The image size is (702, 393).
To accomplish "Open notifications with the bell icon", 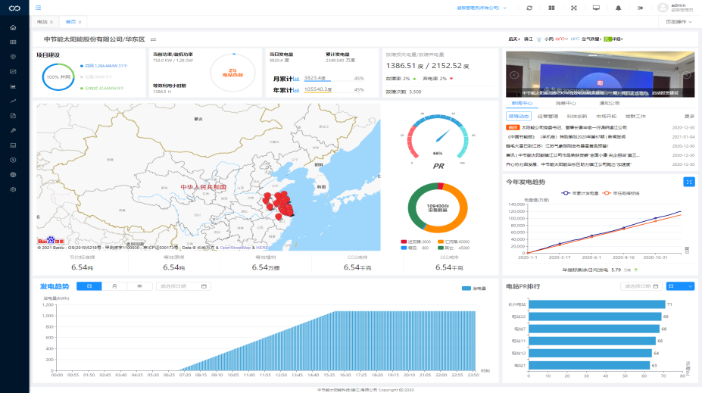I will (618, 8).
